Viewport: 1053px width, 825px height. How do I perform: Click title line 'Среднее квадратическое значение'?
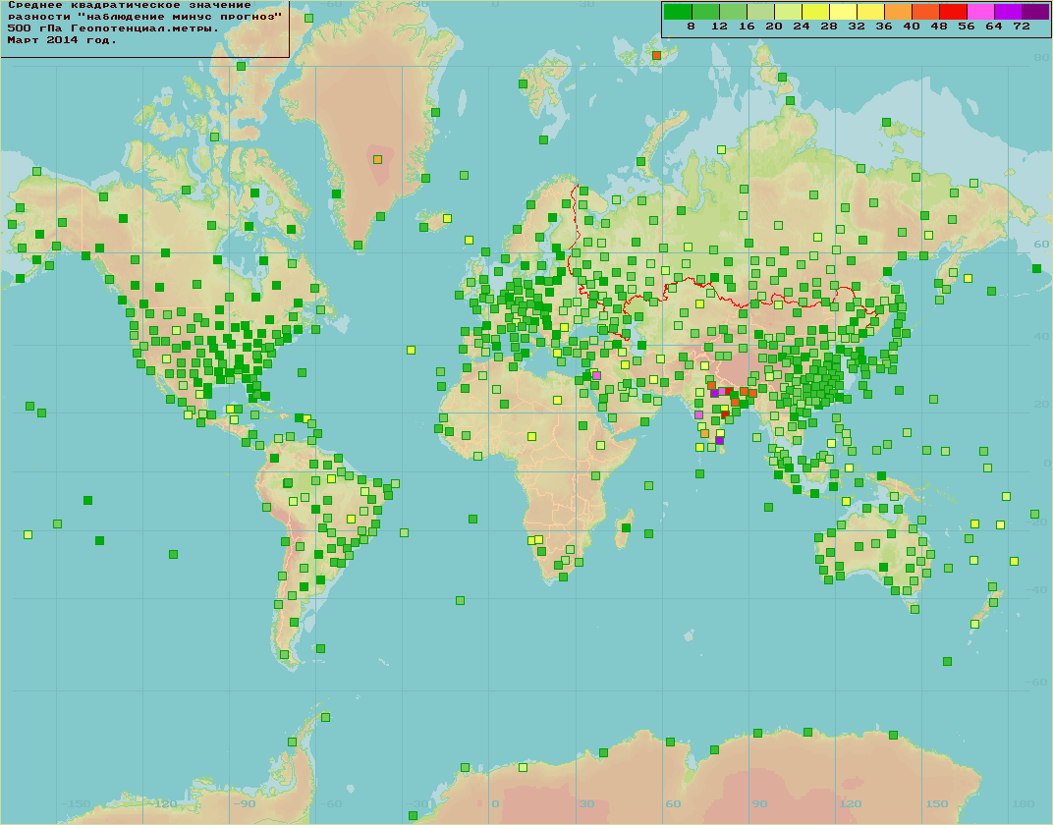coord(130,5)
